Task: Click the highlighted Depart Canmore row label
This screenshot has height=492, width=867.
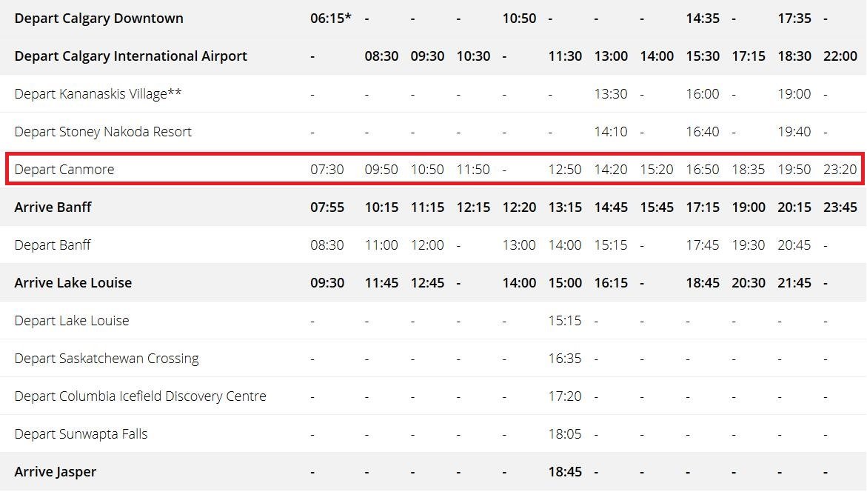Action: coord(64,170)
